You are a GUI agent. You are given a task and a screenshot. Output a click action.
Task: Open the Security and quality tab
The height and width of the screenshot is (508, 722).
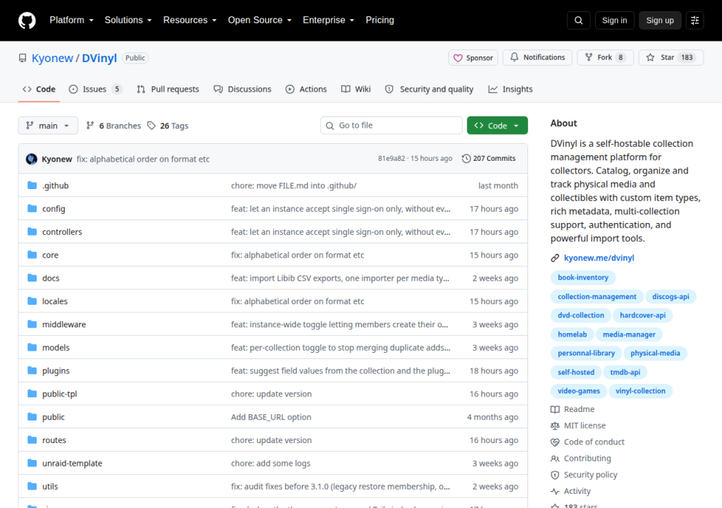click(429, 89)
